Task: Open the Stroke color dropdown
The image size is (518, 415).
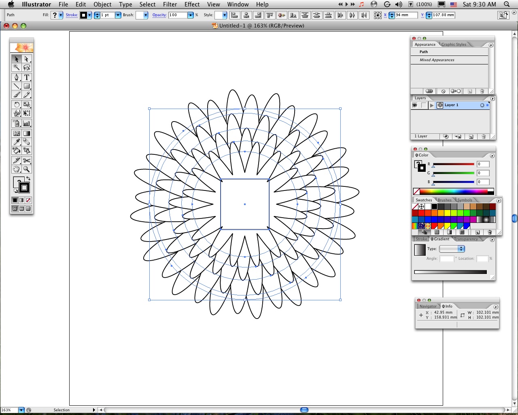Action: (89, 15)
